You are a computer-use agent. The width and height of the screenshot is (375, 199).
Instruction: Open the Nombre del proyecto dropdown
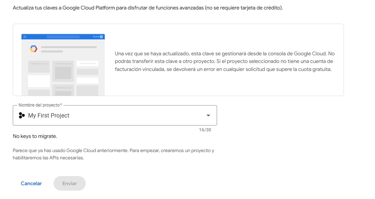click(115, 115)
